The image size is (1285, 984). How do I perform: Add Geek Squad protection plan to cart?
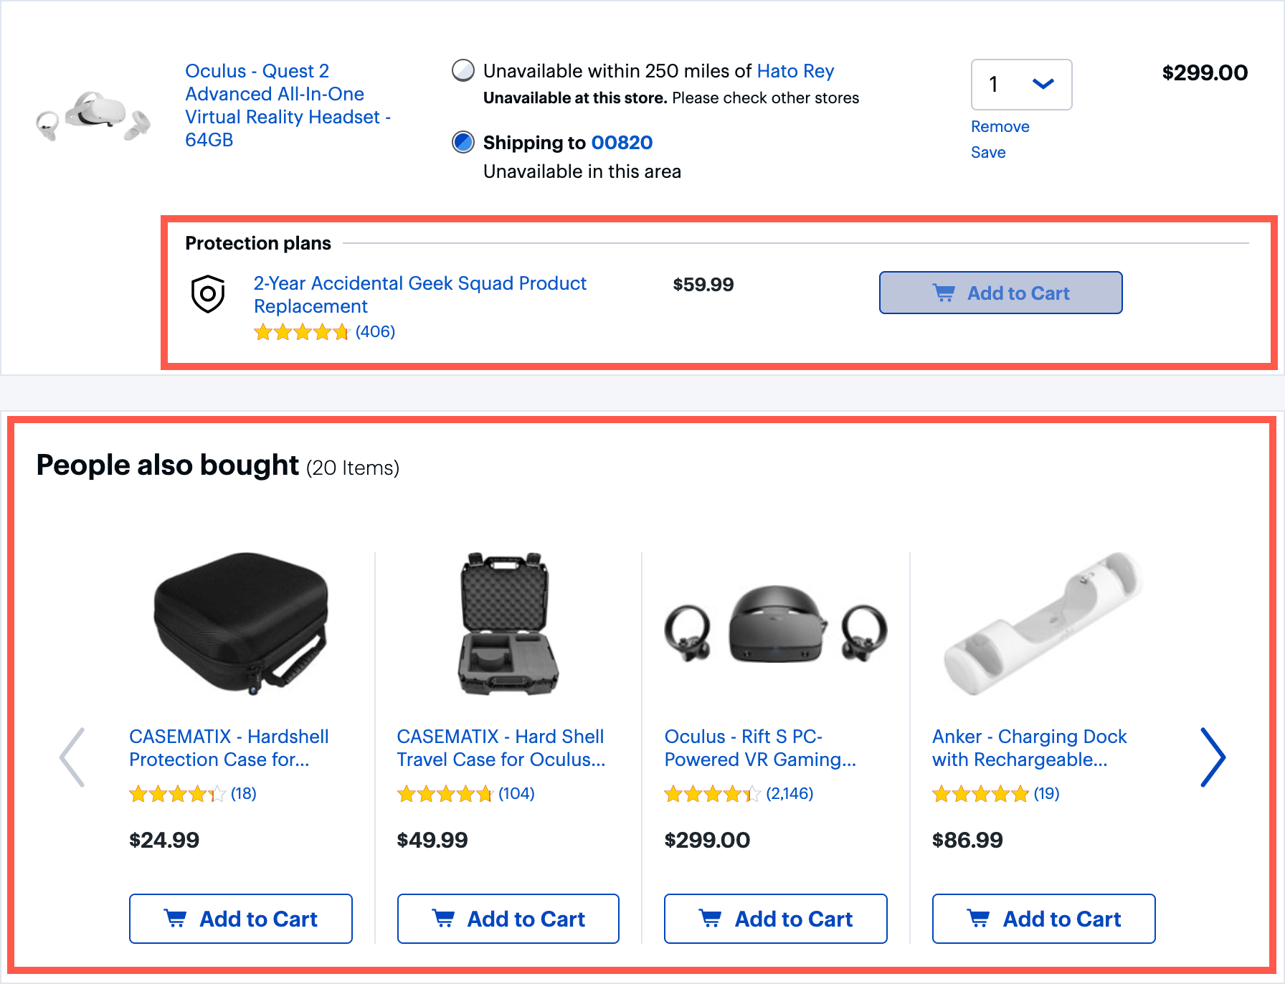click(x=1000, y=293)
